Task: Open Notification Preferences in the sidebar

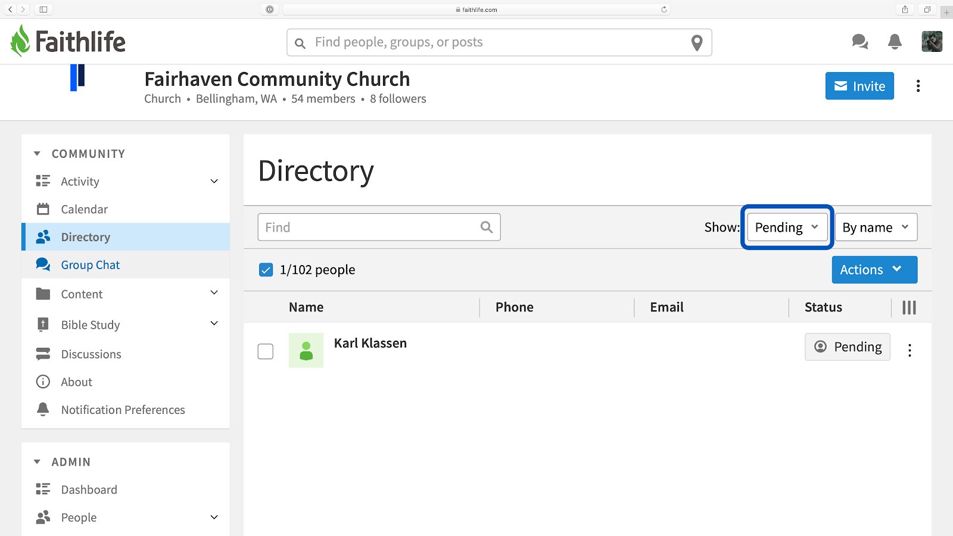Action: tap(123, 410)
